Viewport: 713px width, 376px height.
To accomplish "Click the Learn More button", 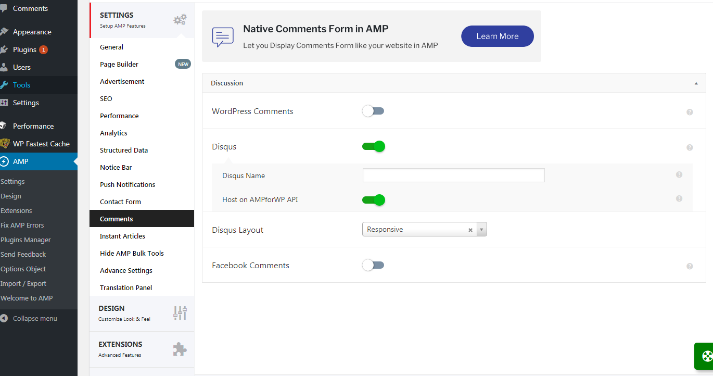I will [497, 36].
